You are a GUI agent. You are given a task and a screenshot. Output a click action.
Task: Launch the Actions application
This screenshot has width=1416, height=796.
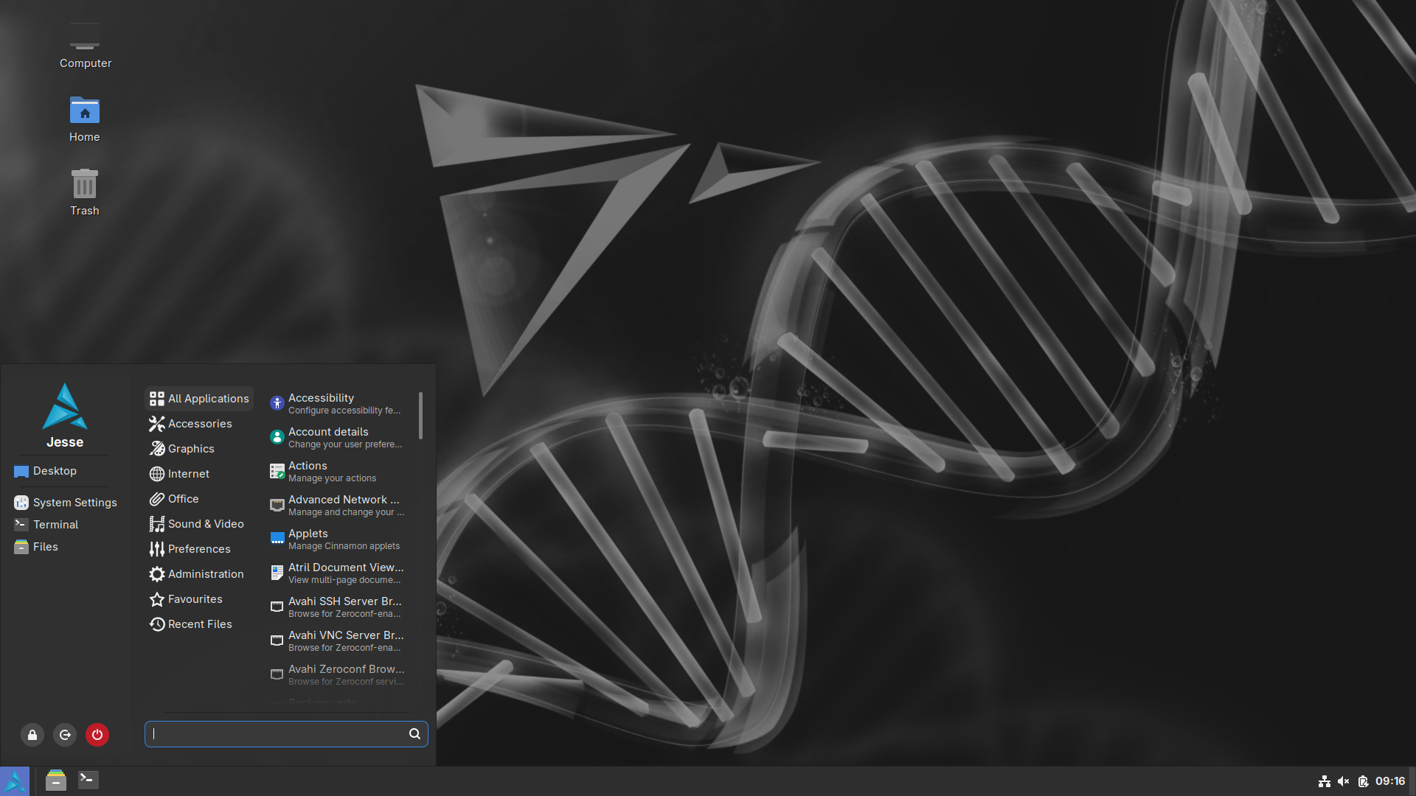pyautogui.click(x=339, y=471)
